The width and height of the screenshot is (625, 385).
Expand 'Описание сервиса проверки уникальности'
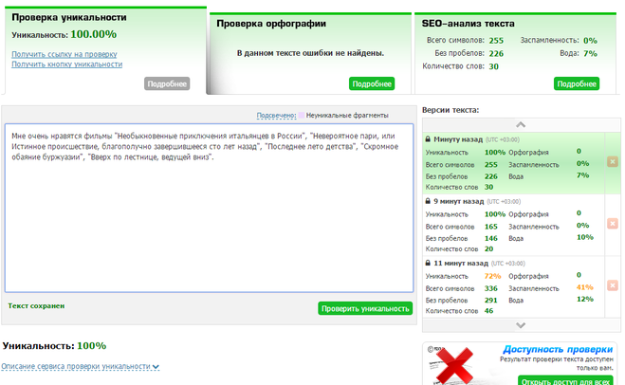(80, 366)
